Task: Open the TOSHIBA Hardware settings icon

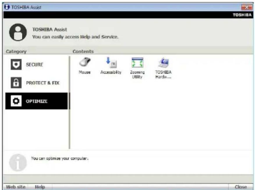Action: coord(163,68)
